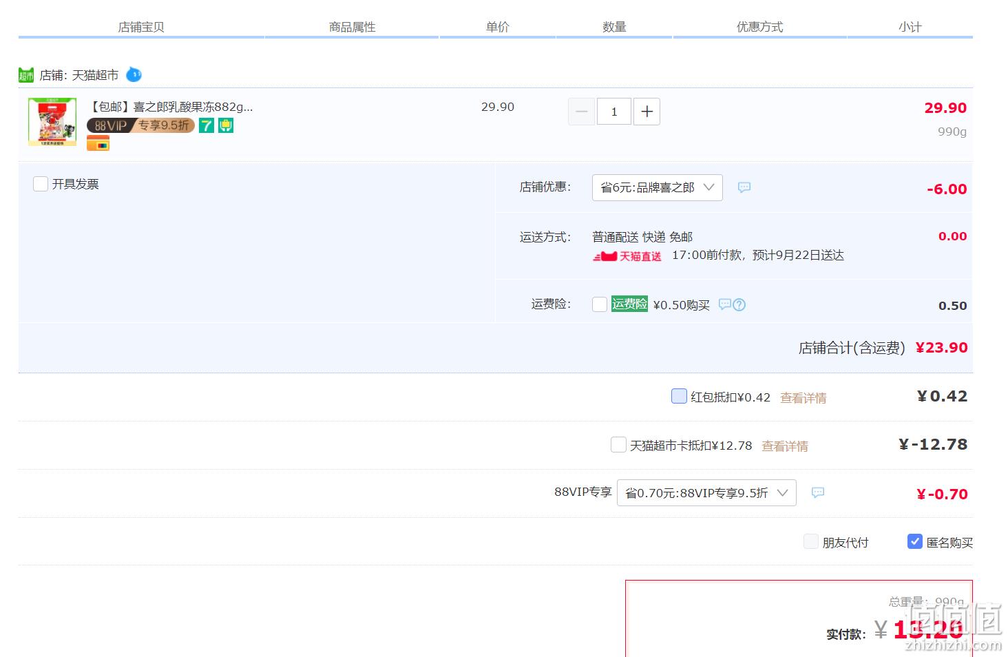Expand the 88VIP专享9.5折 discount dropdown
Image resolution: width=1008 pixels, height=657 pixels.
pyautogui.click(x=706, y=493)
